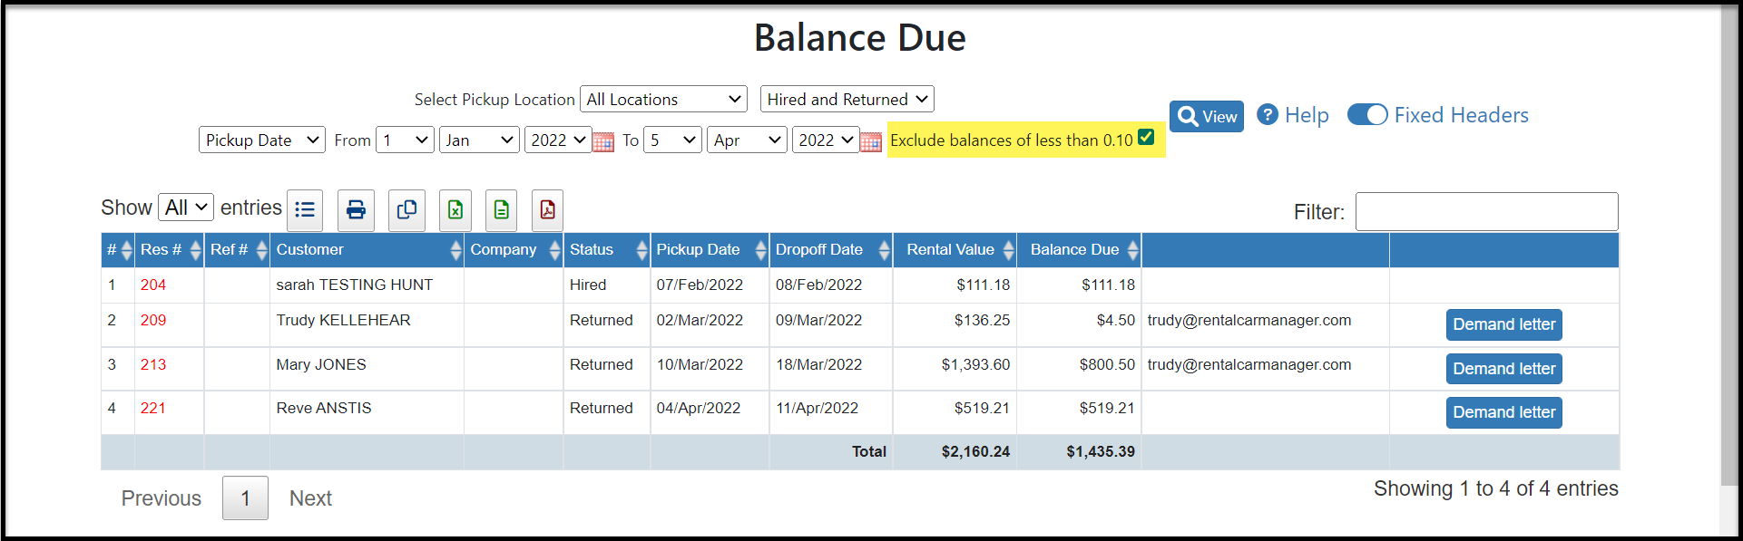Print the Balance Due table
Screen dimensions: 1743x541
coord(356,210)
